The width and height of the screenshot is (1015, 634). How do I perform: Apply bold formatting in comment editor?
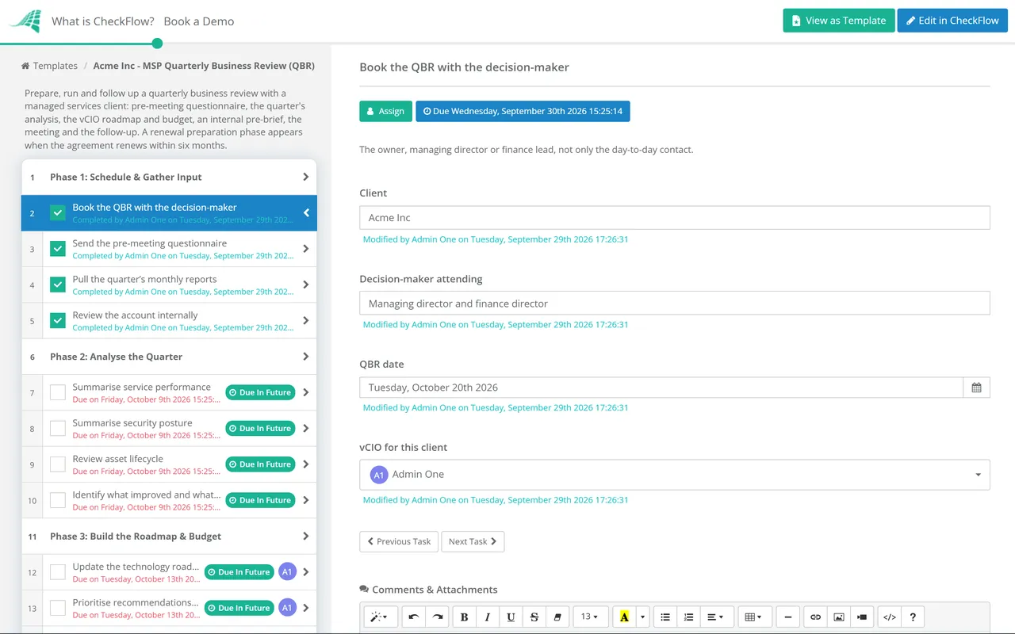(x=464, y=617)
